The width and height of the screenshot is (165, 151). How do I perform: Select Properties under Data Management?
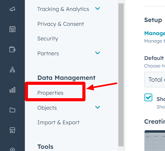click(x=50, y=93)
